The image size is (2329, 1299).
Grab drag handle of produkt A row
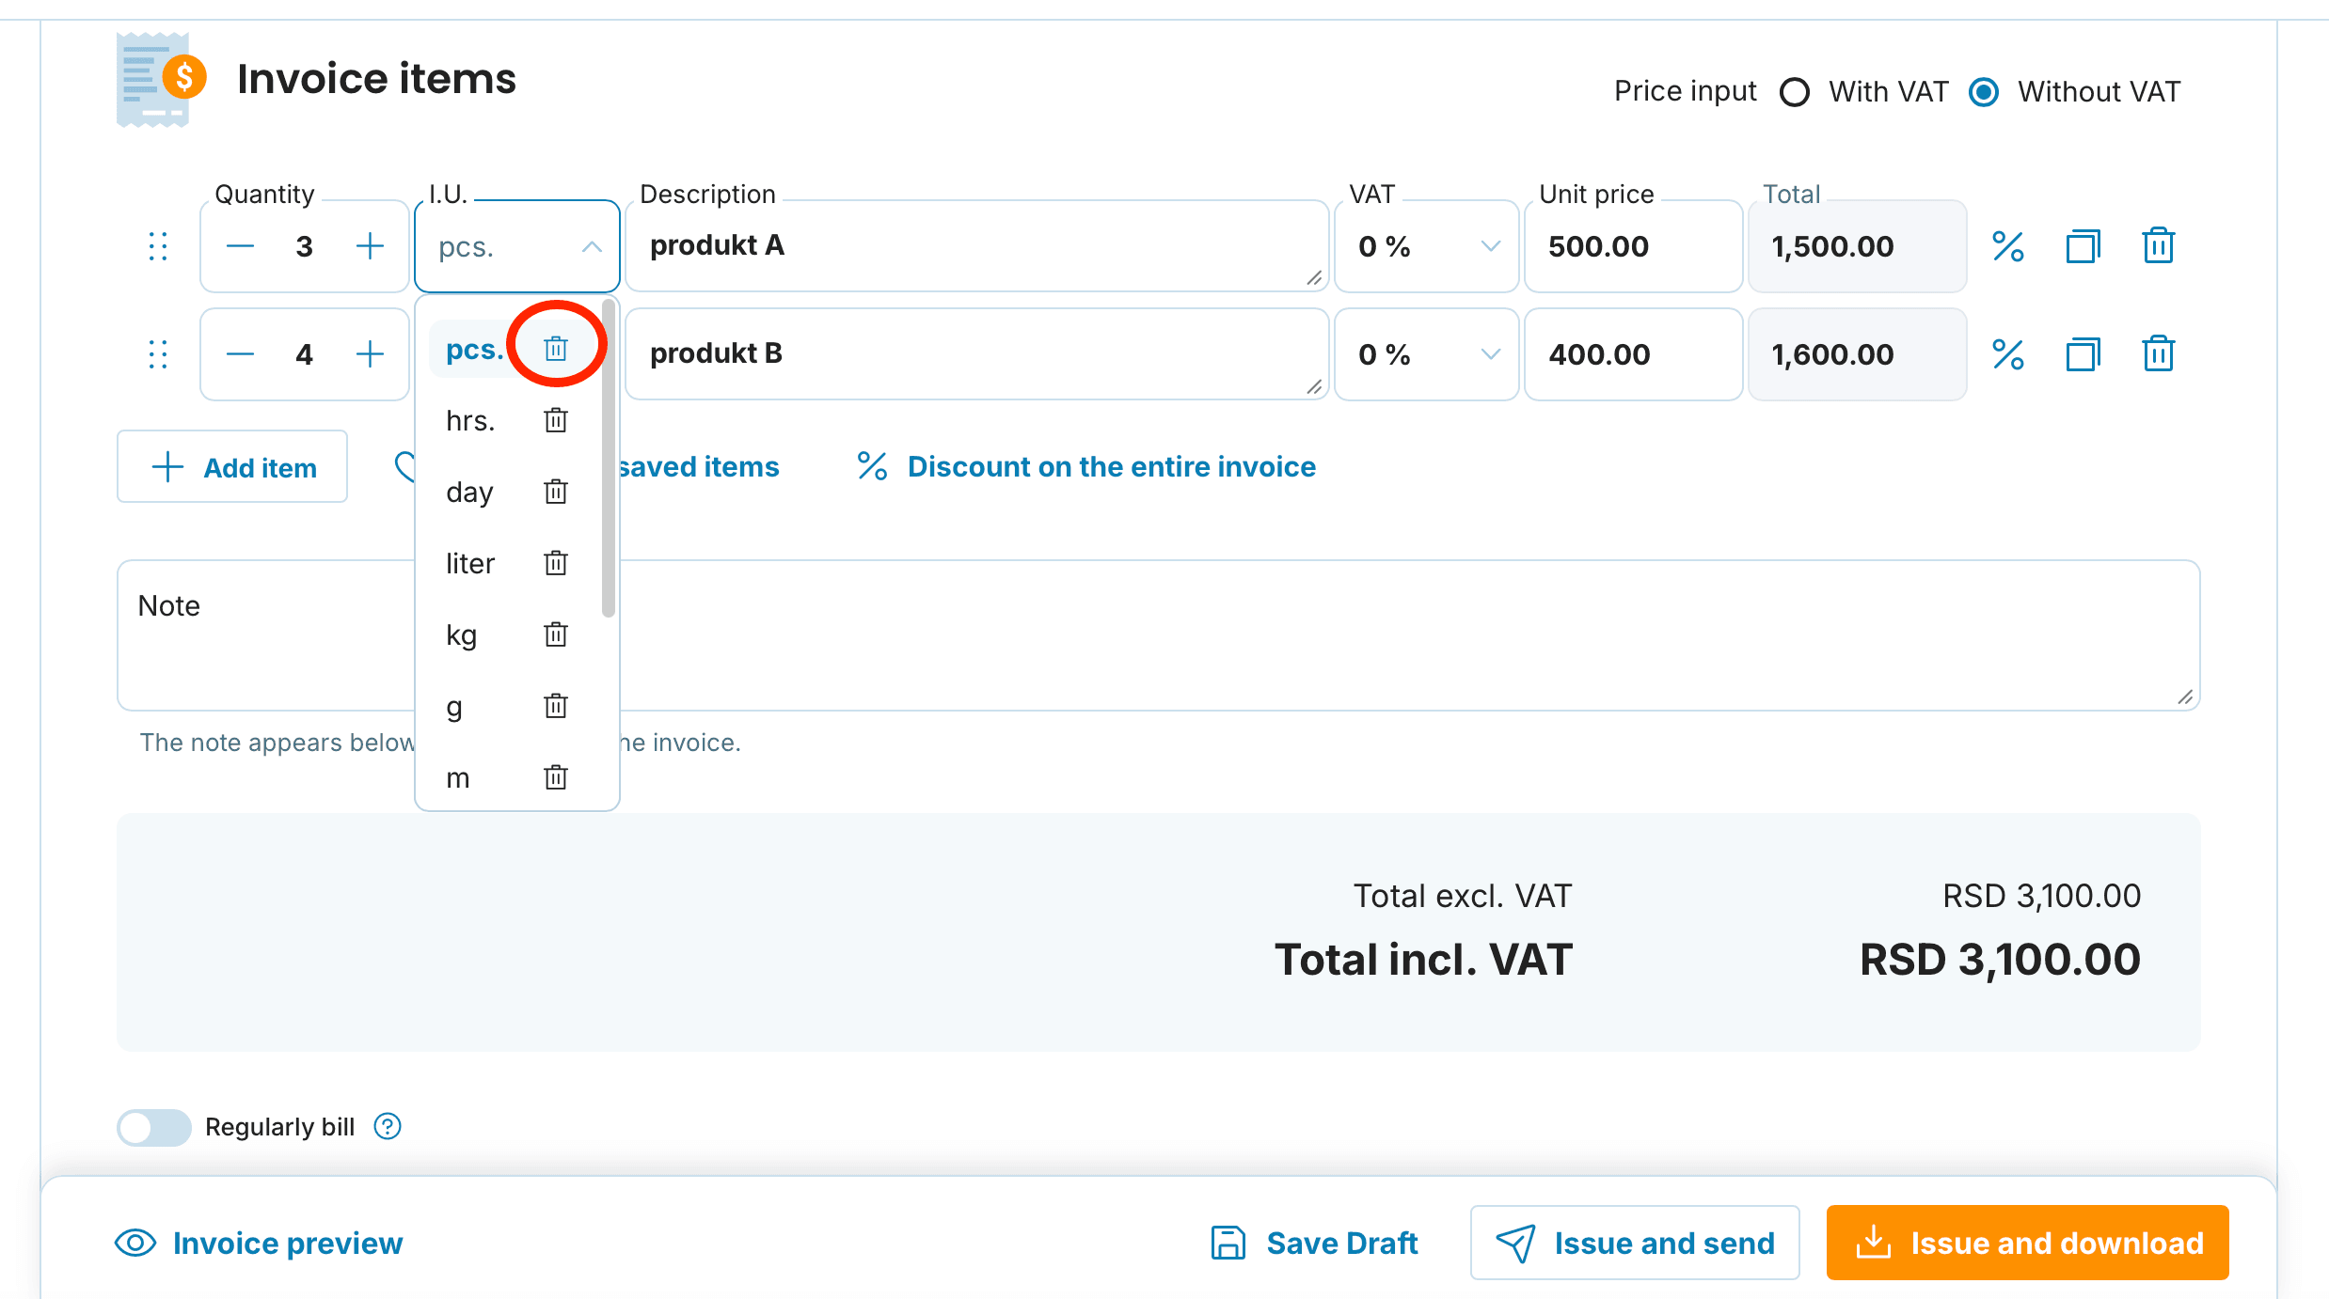point(158,246)
